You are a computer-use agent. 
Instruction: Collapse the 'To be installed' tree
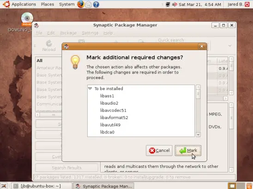[90, 88]
